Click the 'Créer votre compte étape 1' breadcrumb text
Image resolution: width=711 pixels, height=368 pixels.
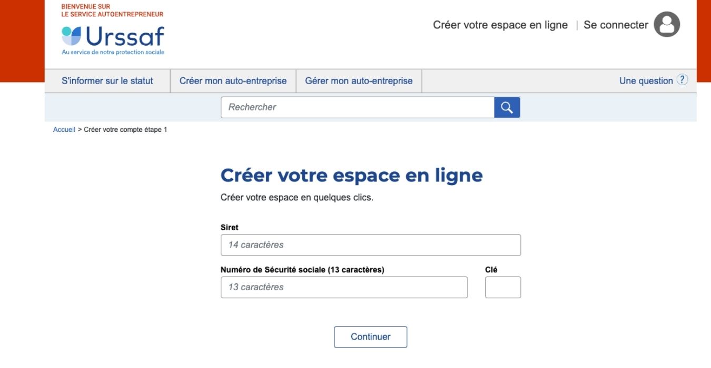(x=125, y=129)
